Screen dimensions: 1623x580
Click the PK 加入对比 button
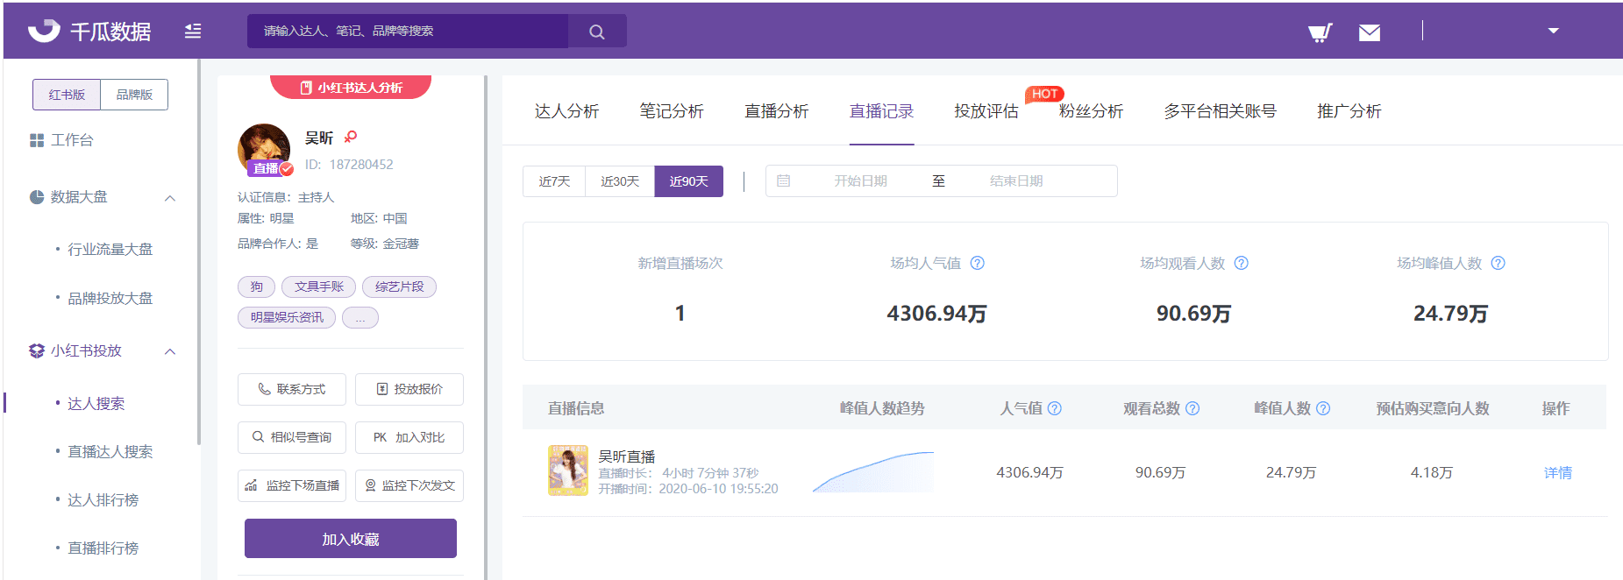409,437
